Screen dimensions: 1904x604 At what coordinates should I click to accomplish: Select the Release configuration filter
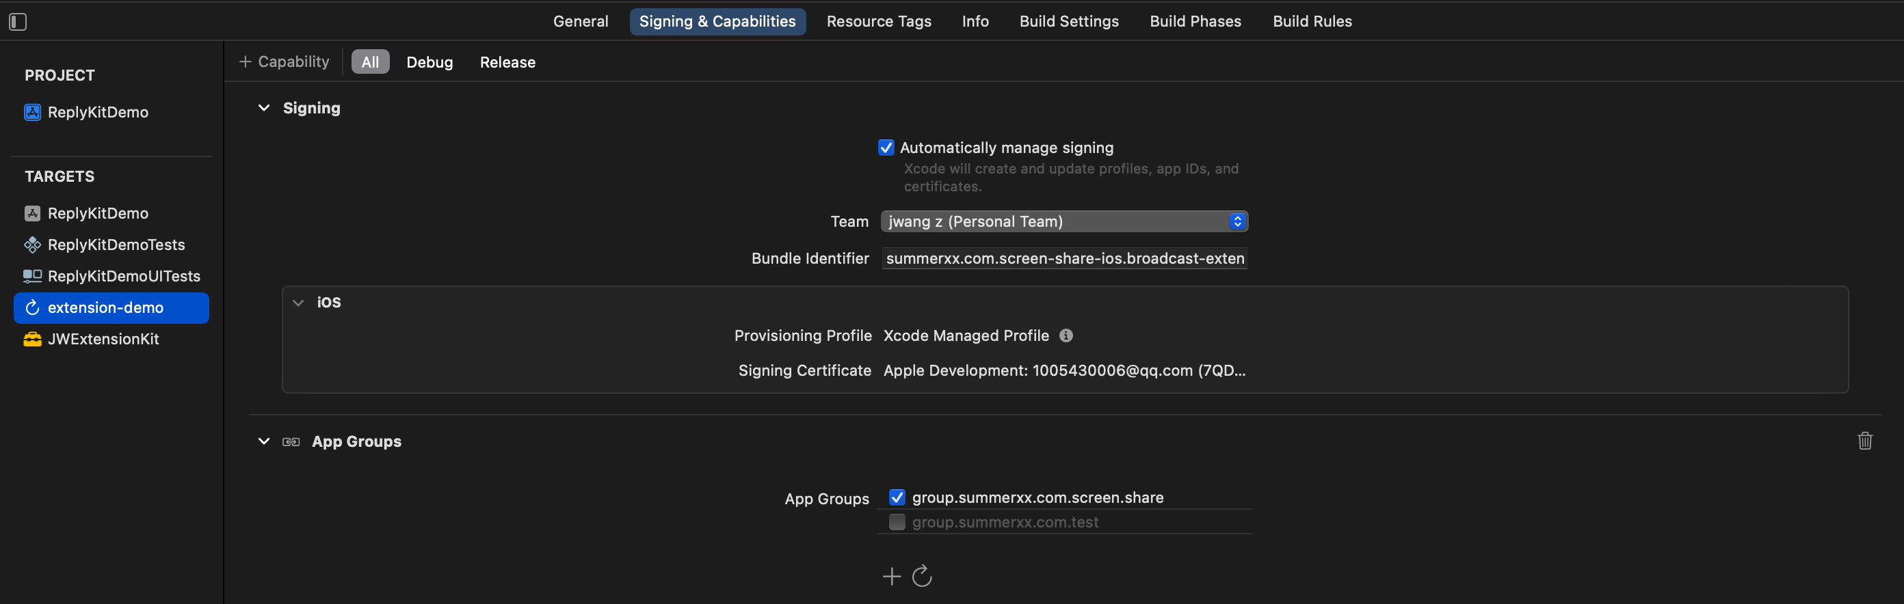pos(507,62)
